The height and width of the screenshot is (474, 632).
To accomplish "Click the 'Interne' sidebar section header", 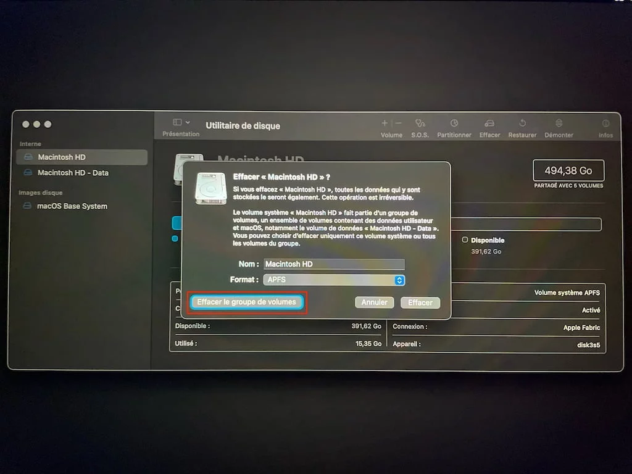I will (x=30, y=144).
